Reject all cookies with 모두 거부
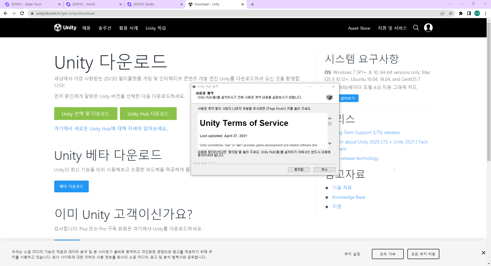The image size is (491, 266). [x=388, y=254]
